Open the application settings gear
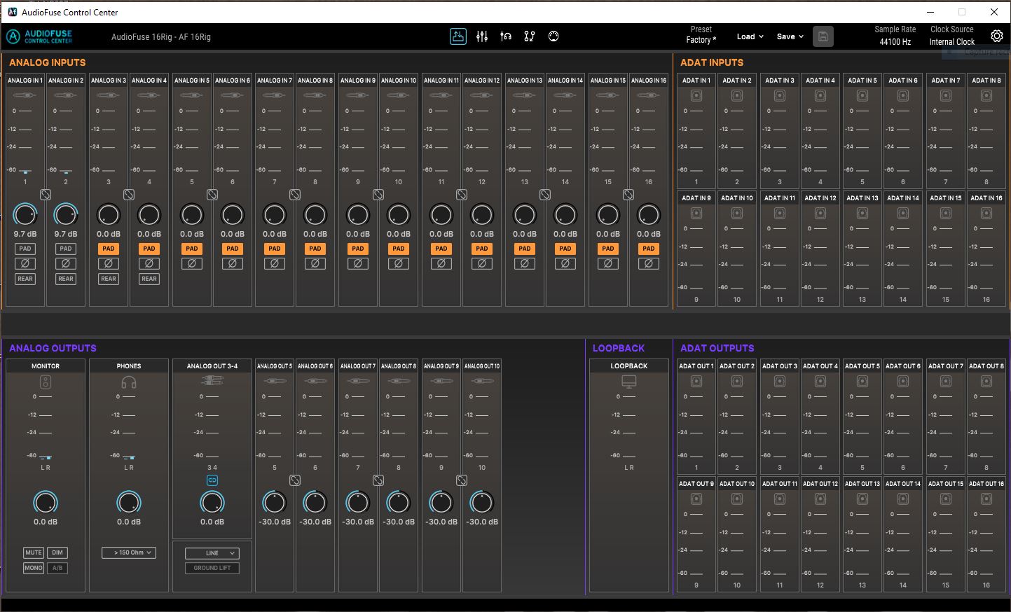This screenshot has width=1011, height=612. click(x=997, y=36)
